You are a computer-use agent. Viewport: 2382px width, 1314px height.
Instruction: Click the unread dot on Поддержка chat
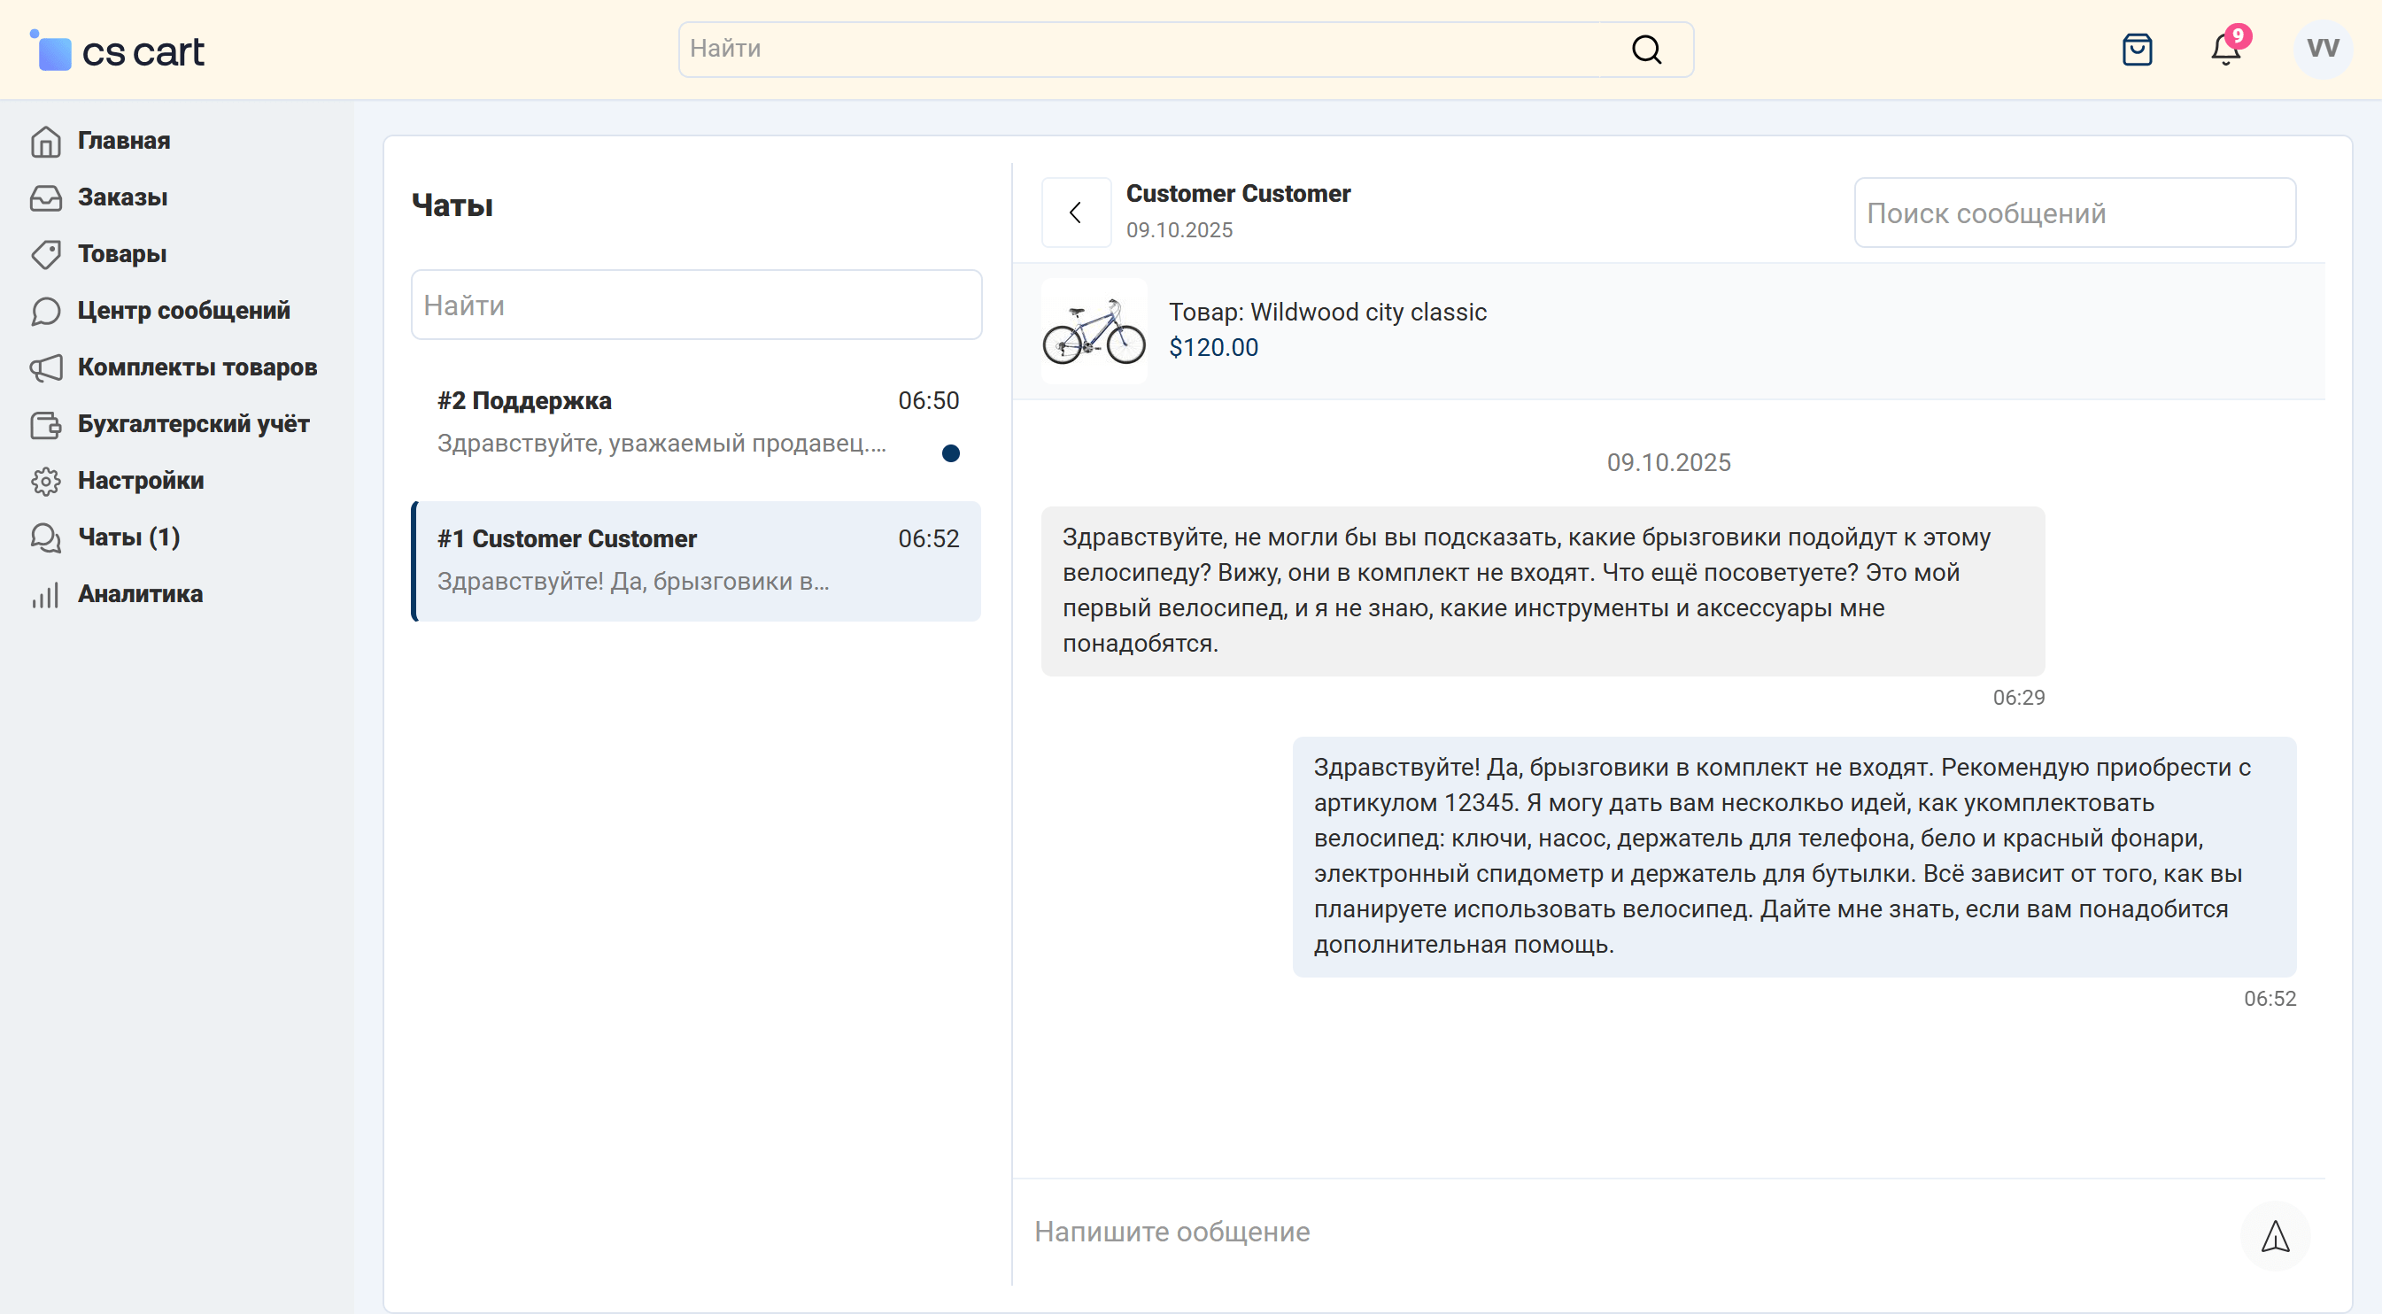click(949, 453)
